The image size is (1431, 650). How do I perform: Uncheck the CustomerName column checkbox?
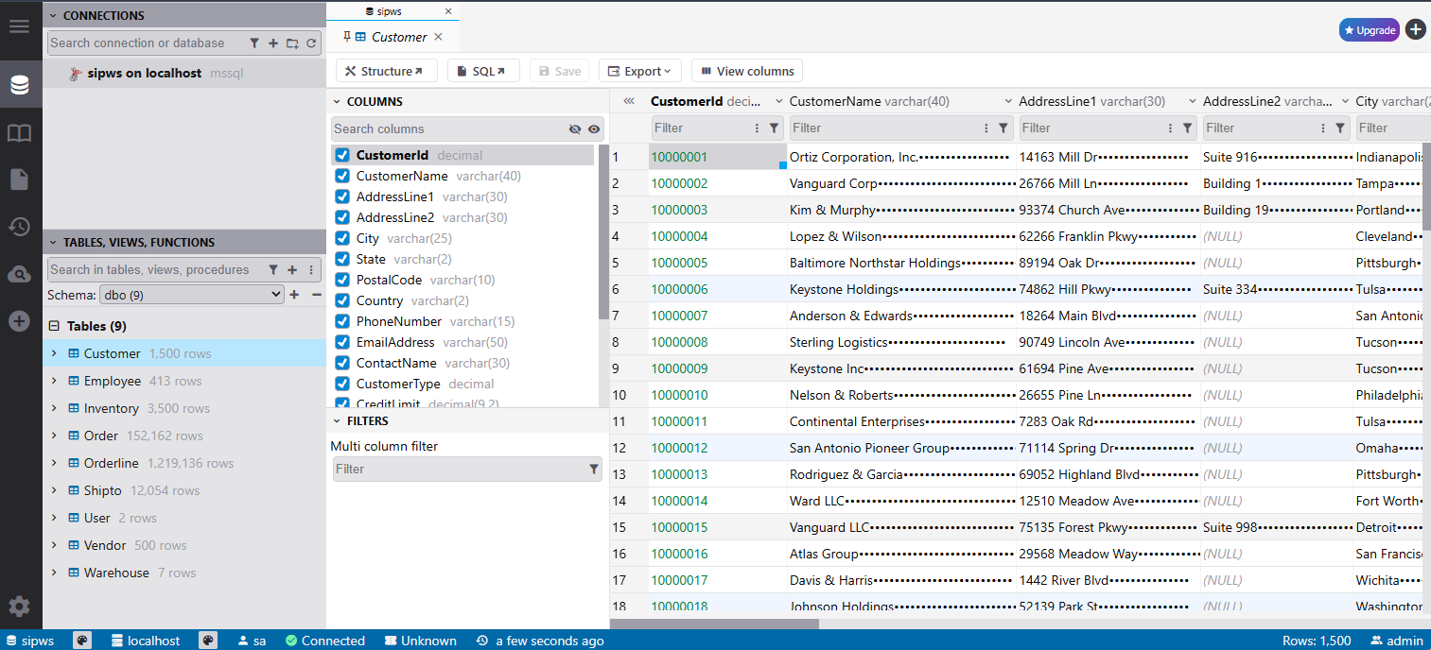342,176
